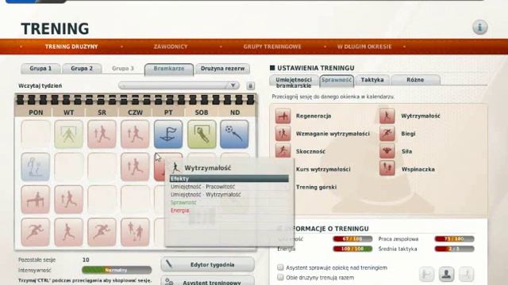Image resolution: width=508 pixels, height=285 pixels.
Task: Switch to Grupa 3 tab
Action: click(123, 69)
